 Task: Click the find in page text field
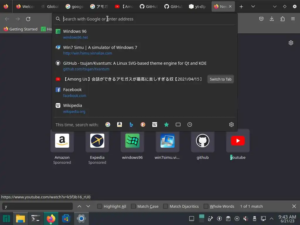37,207
